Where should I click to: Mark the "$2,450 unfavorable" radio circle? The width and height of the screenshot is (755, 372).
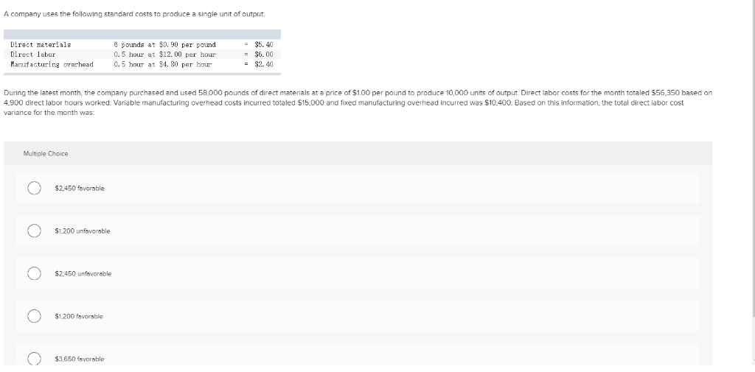click(34, 273)
